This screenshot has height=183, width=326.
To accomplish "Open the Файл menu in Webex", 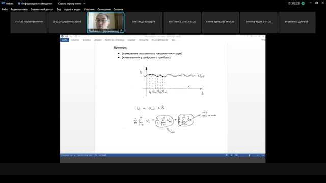I will pyautogui.click(x=5, y=9).
